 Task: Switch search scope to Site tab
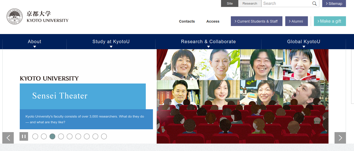point(230,3)
